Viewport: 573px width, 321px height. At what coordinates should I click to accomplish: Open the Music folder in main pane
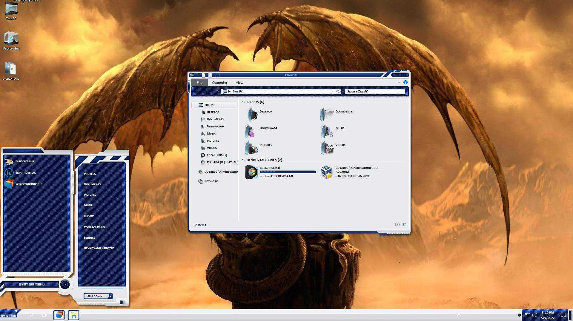coord(332,131)
